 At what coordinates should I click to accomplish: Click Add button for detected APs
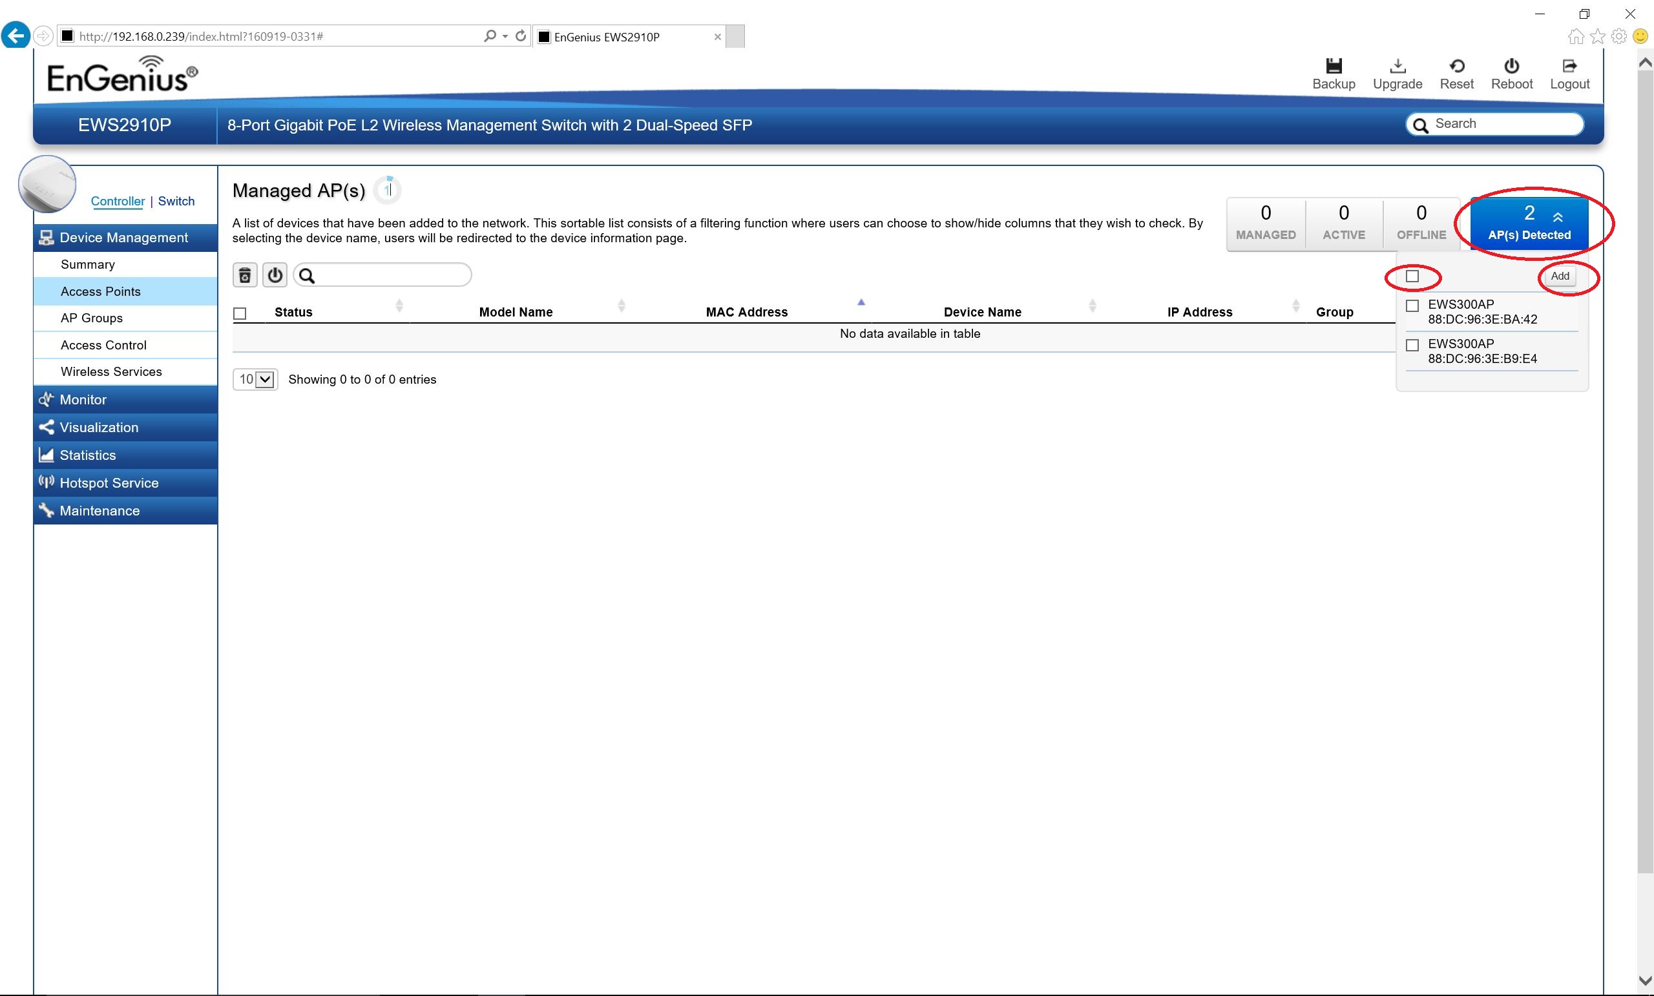click(1560, 276)
